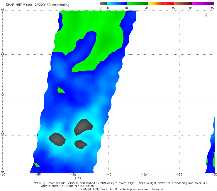Click the '18' label under the color bar
The width and height of the screenshot is (217, 191).
click(126, 8)
